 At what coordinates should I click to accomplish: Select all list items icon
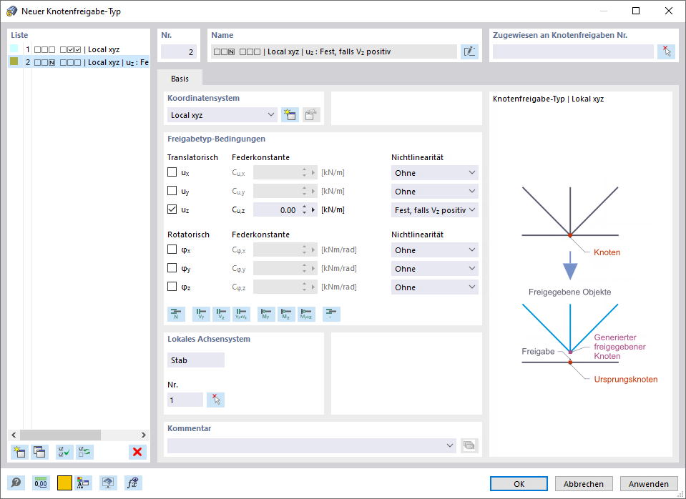click(65, 452)
